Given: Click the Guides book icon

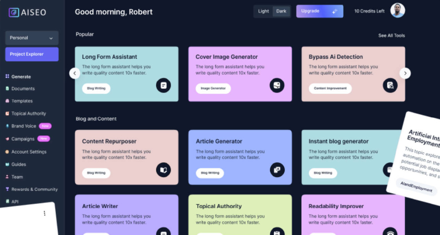Looking at the screenshot, I should pyautogui.click(x=7, y=164).
